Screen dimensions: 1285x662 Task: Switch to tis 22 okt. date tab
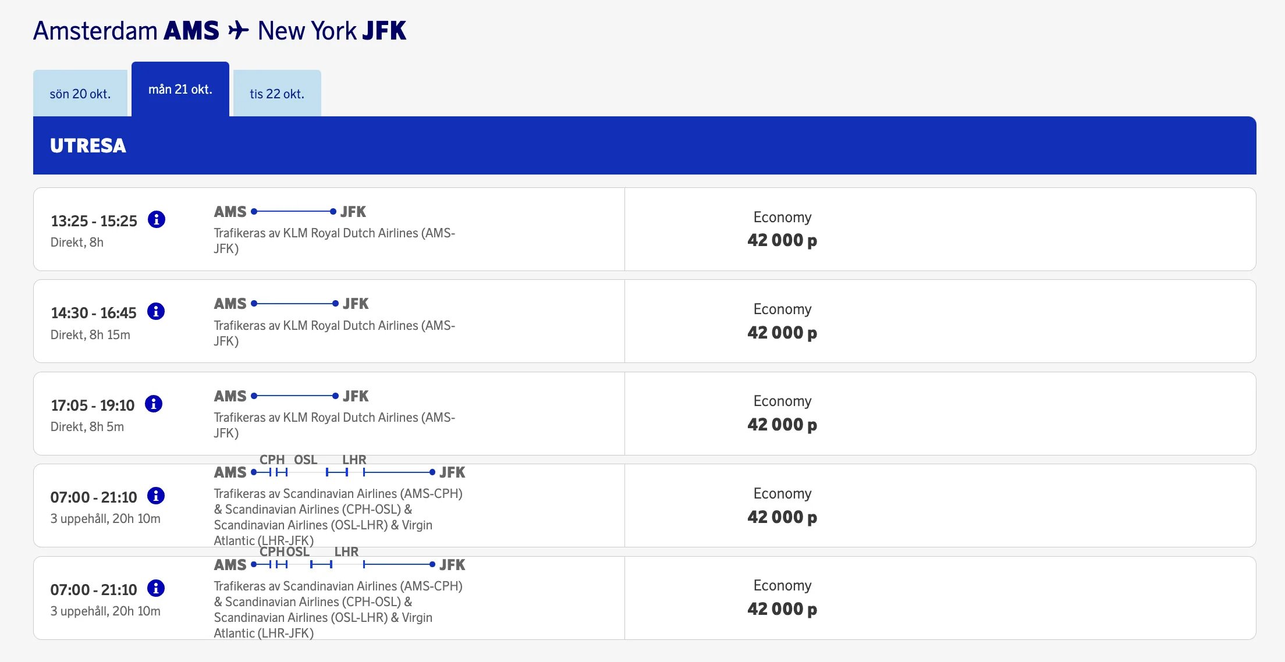coord(277,94)
